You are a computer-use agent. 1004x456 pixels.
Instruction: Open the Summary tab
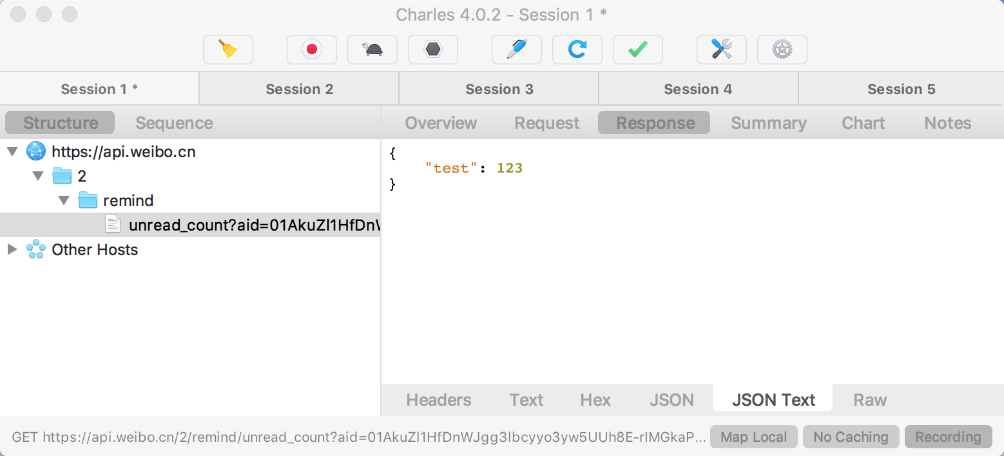pos(769,122)
